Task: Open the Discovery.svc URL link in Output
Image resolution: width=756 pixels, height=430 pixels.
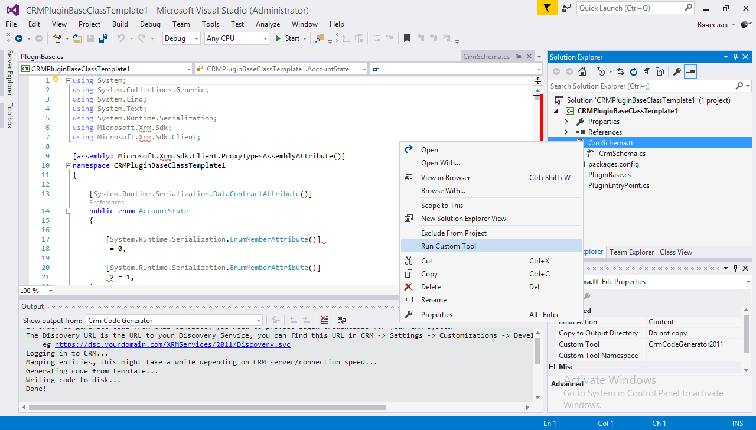Action: 172,344
